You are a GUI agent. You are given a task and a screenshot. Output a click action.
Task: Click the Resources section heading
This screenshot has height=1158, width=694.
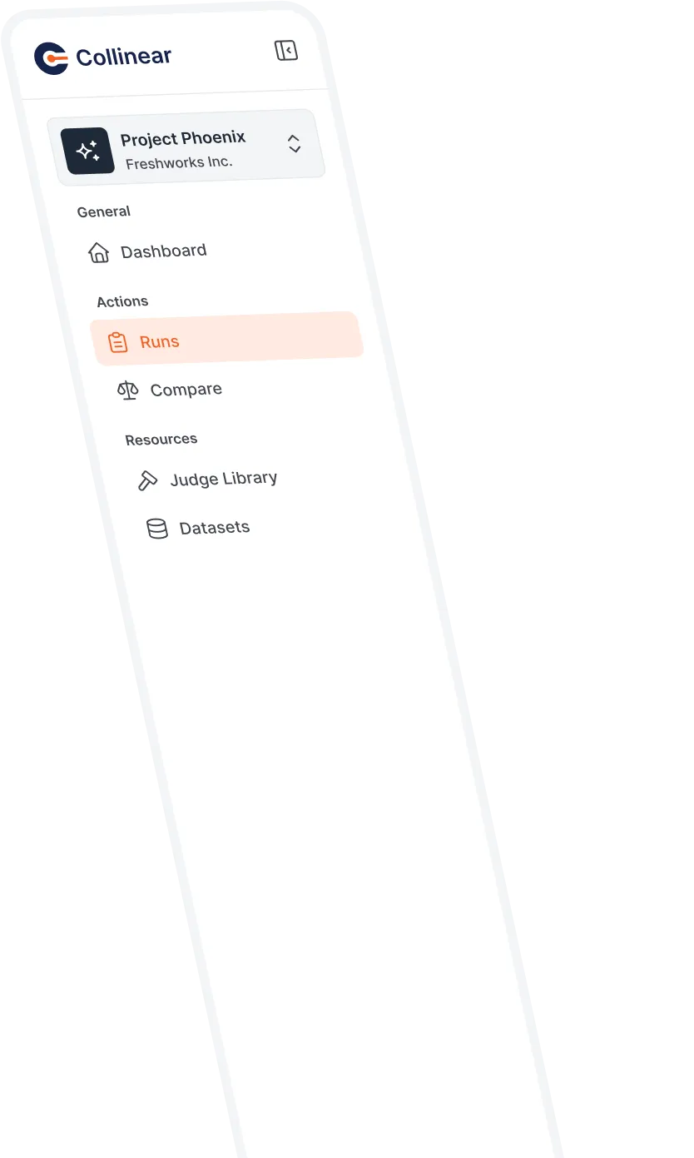coord(161,440)
